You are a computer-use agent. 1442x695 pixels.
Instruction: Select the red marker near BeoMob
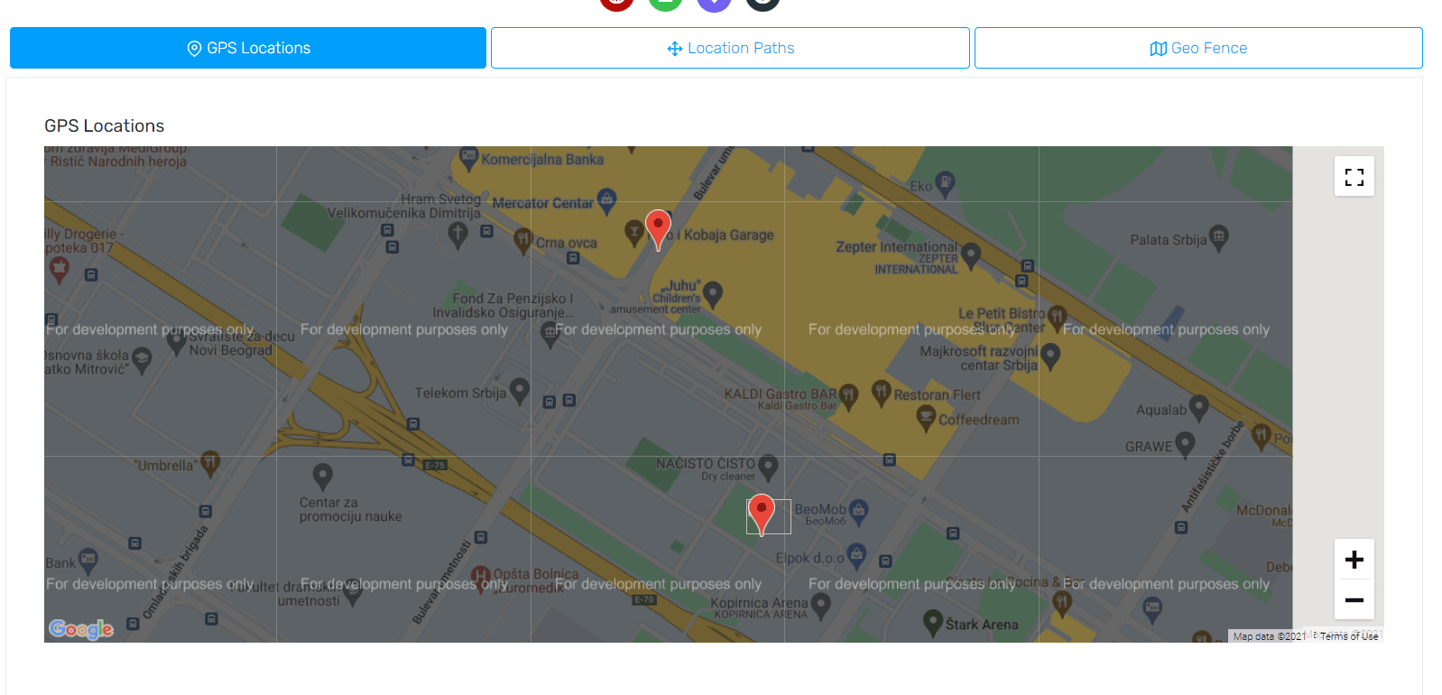coord(762,514)
